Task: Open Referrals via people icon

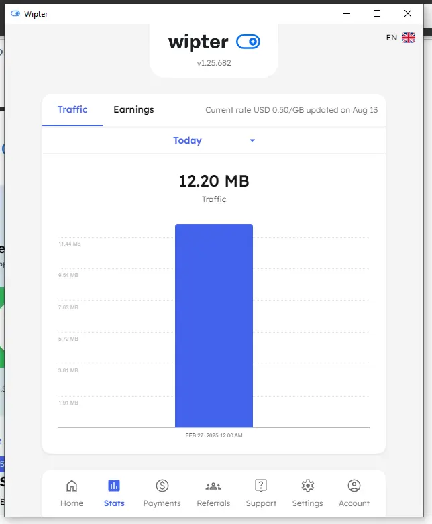Action: [213, 486]
